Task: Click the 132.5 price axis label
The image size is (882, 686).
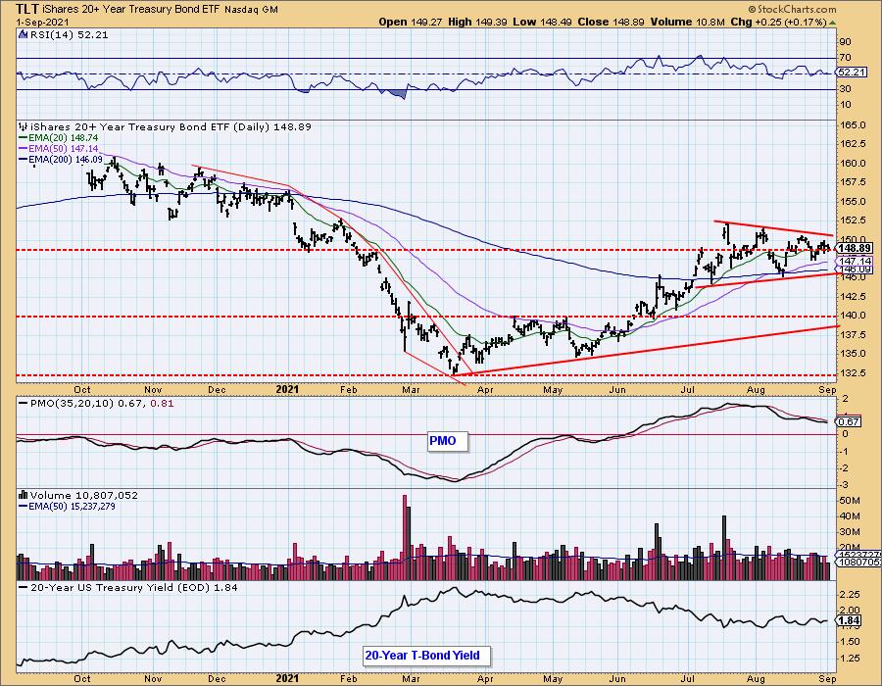Action: (854, 372)
